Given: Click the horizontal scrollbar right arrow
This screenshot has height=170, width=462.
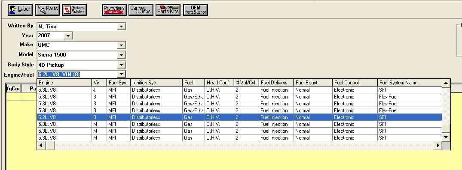Looking at the screenshot, I should (x=438, y=145).
